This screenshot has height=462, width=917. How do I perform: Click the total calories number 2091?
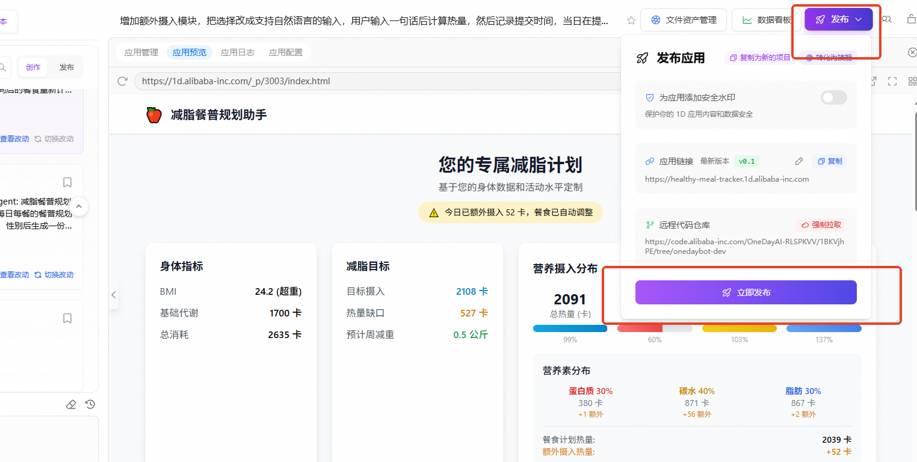point(570,299)
